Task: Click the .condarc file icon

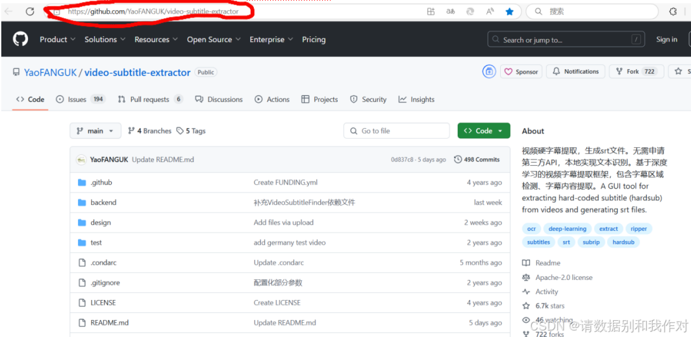Action: pos(82,262)
